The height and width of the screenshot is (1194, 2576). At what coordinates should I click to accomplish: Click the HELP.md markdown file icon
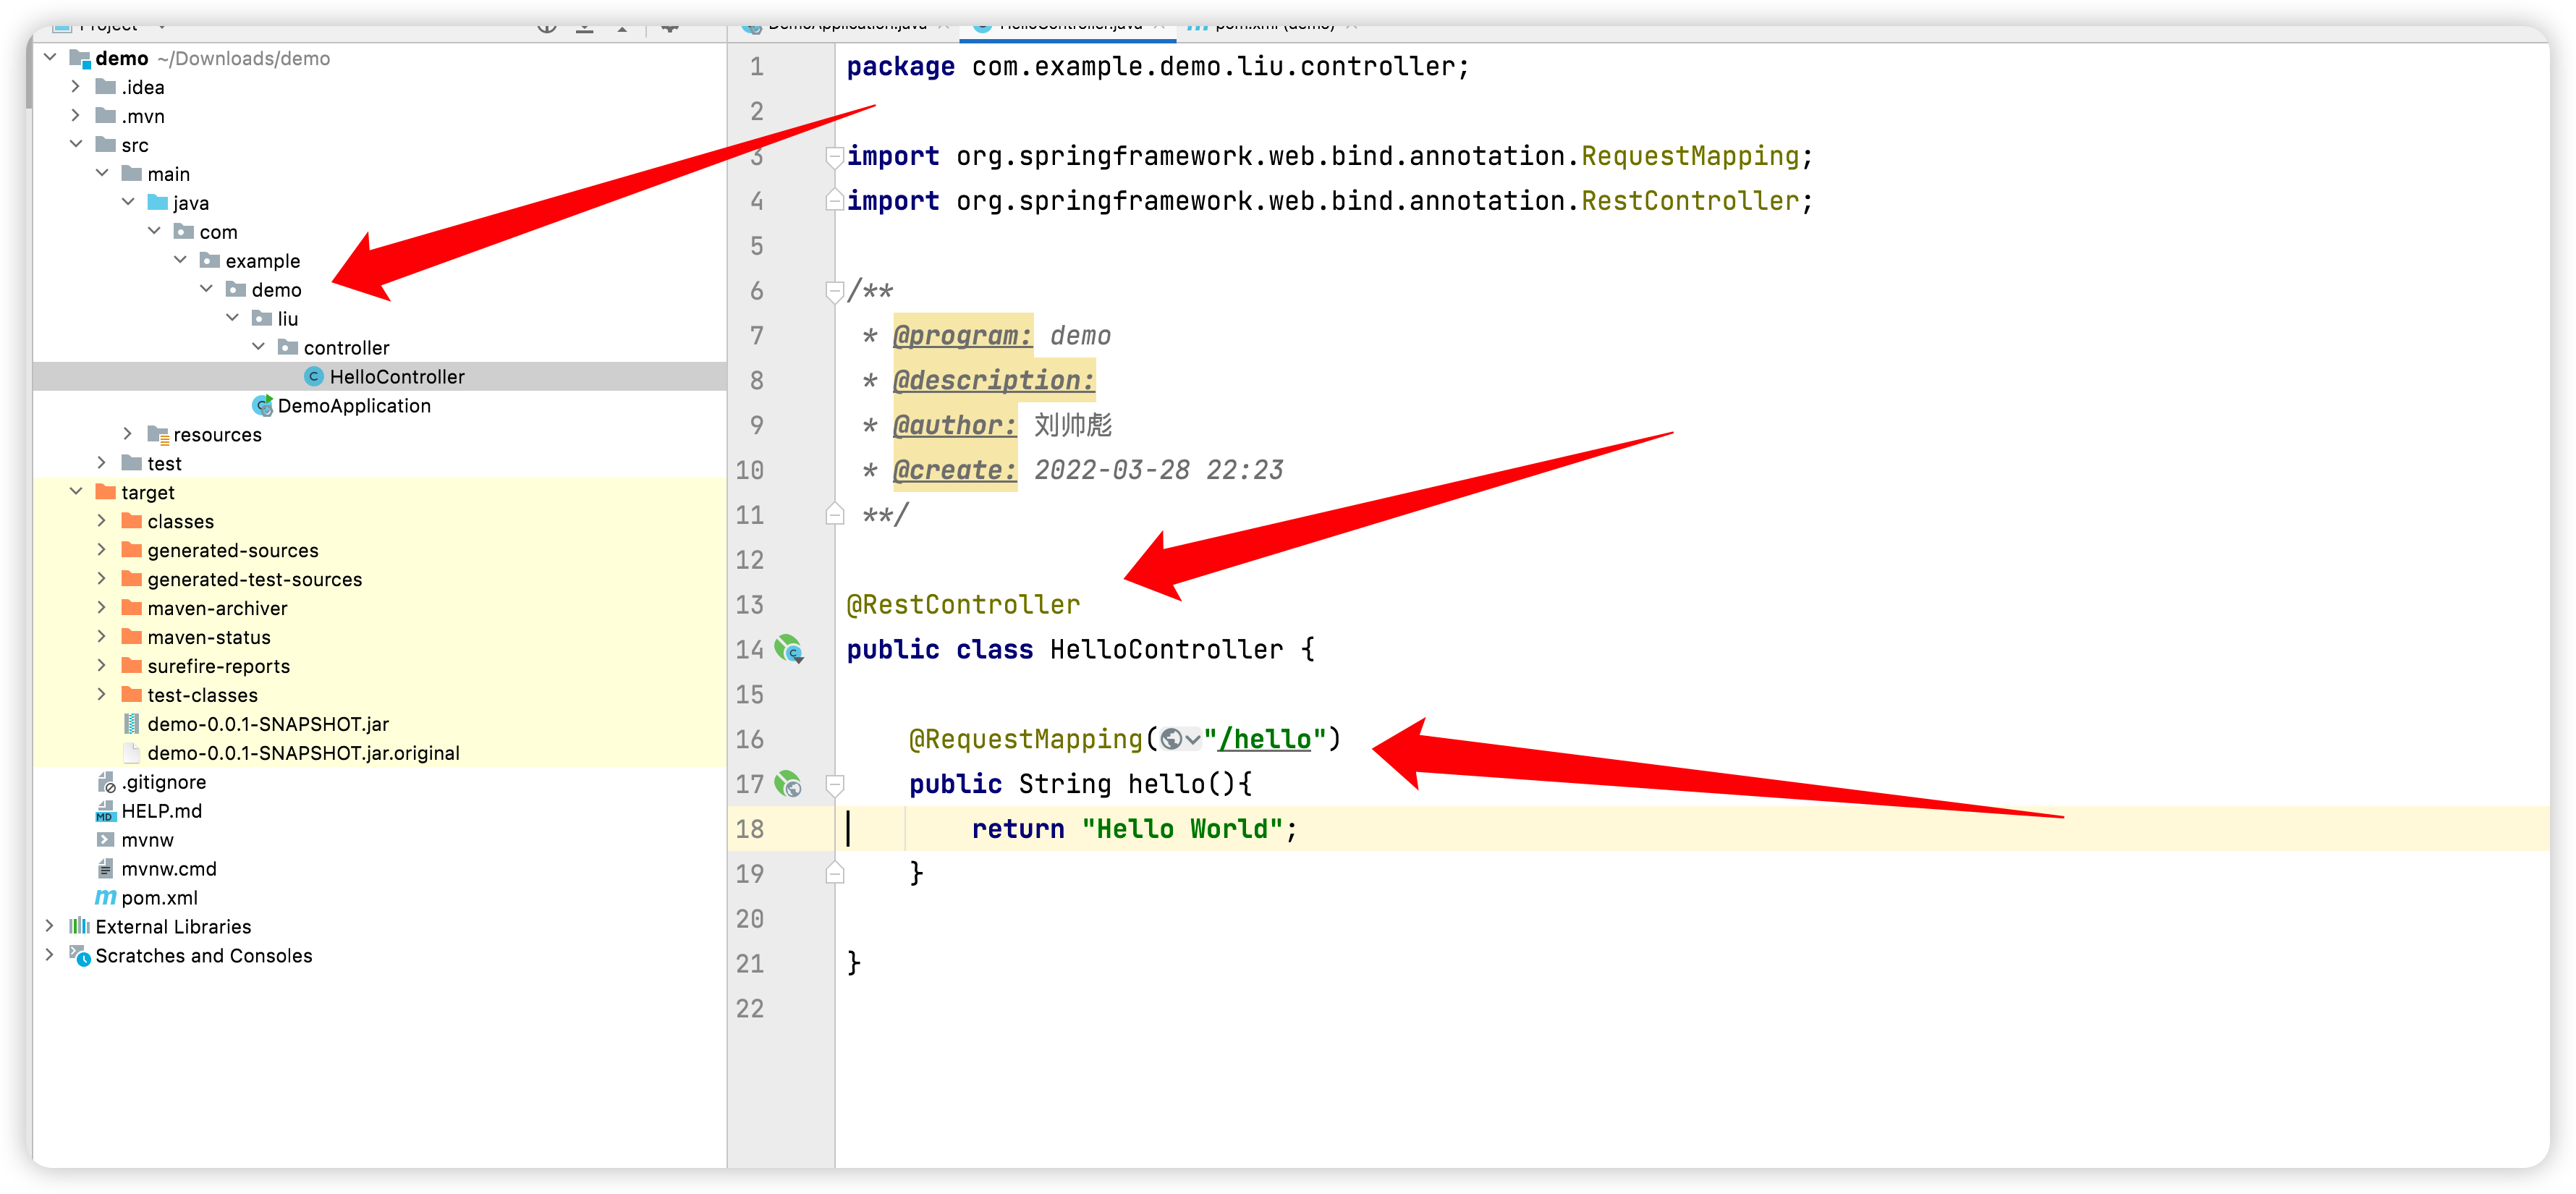point(106,811)
